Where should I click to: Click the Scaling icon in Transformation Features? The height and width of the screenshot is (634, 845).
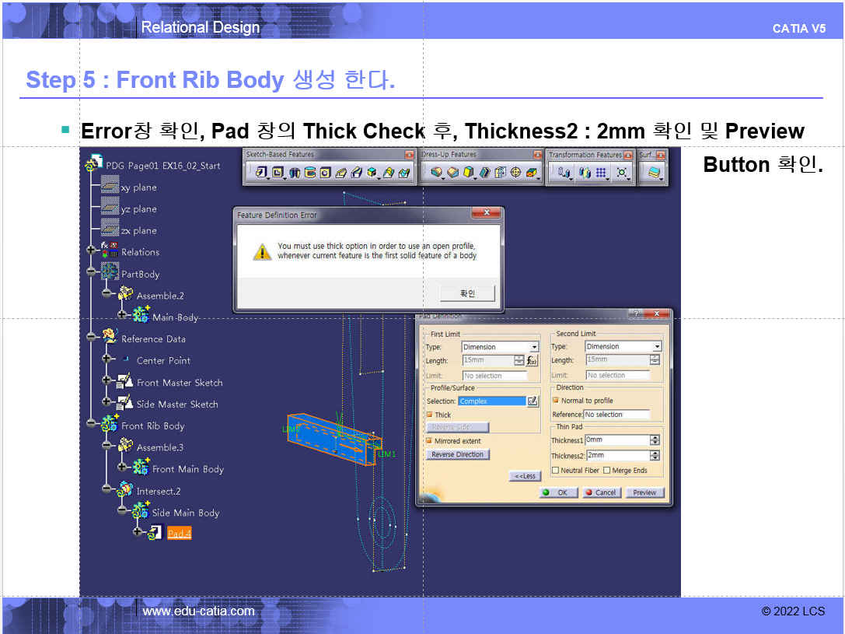coord(622,173)
